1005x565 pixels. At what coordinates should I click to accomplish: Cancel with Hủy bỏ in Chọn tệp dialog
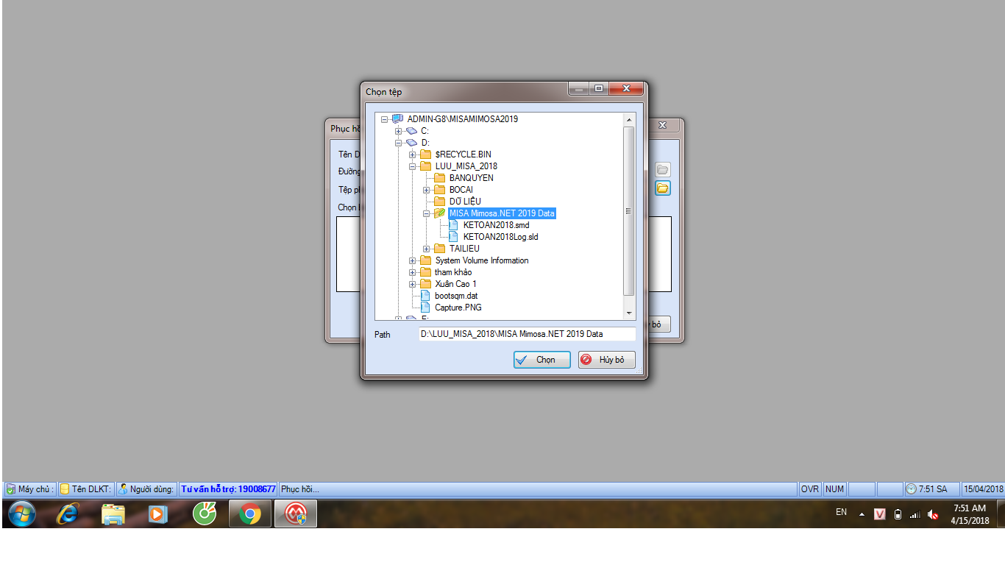point(606,360)
